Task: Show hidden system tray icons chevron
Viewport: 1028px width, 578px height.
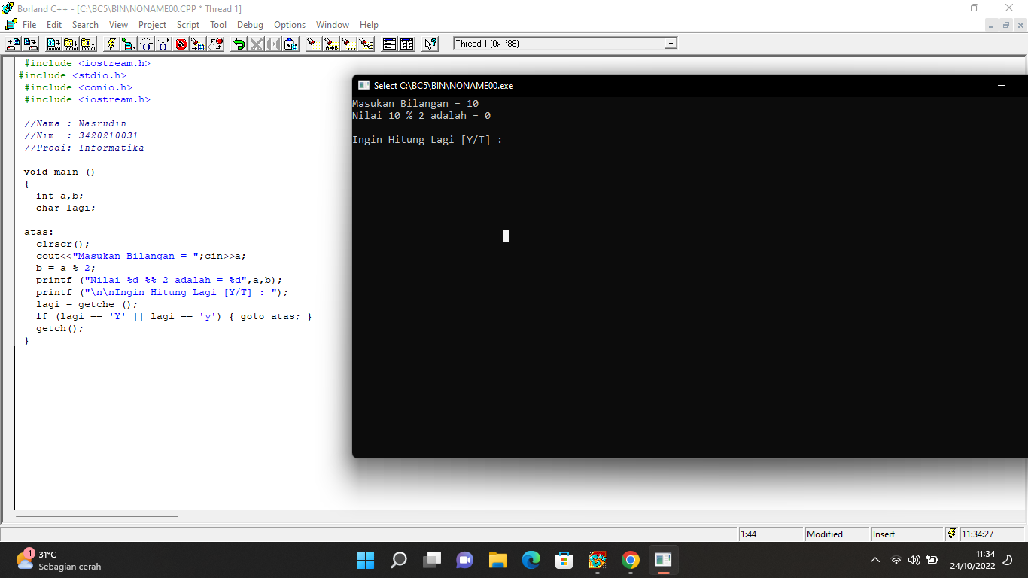Action: click(x=874, y=560)
